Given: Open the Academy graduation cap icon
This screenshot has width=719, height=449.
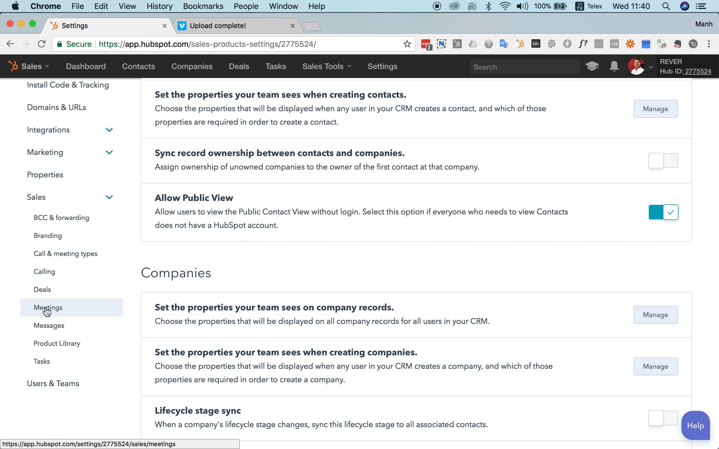Looking at the screenshot, I should tap(592, 66).
